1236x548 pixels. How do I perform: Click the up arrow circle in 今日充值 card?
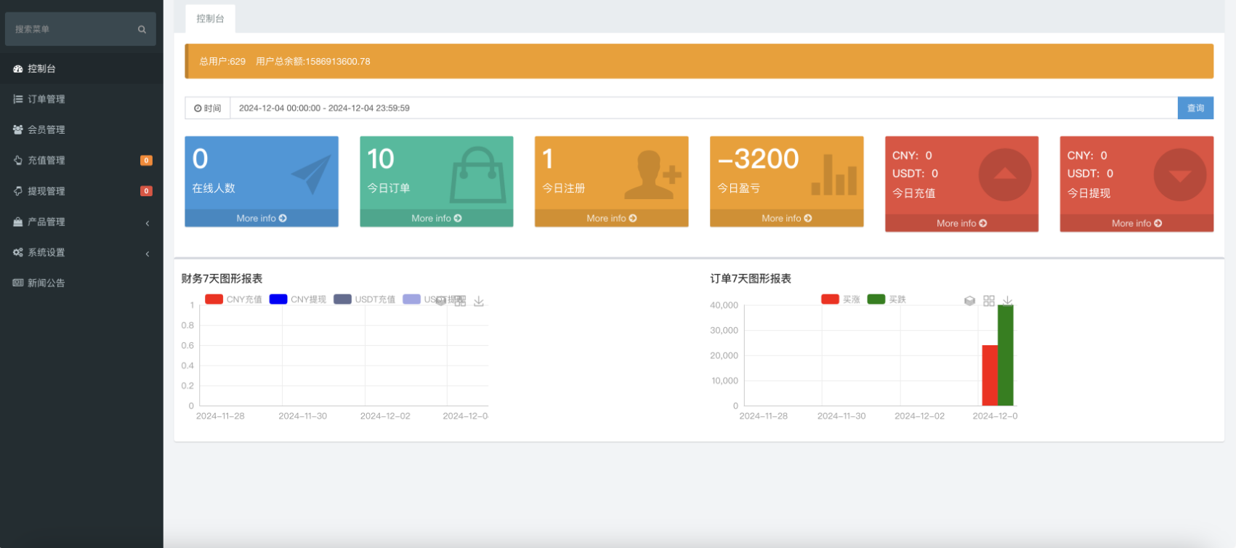pos(1005,175)
